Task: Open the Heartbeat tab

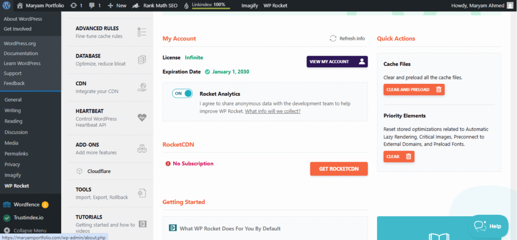Action: (111, 118)
